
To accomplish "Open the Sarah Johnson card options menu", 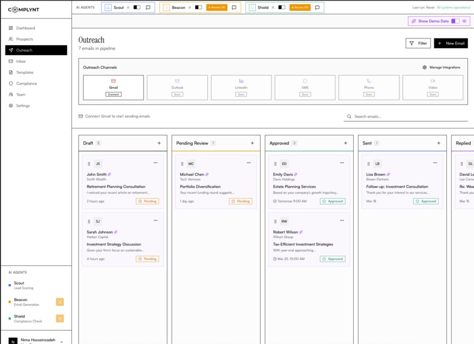I will (156, 220).
